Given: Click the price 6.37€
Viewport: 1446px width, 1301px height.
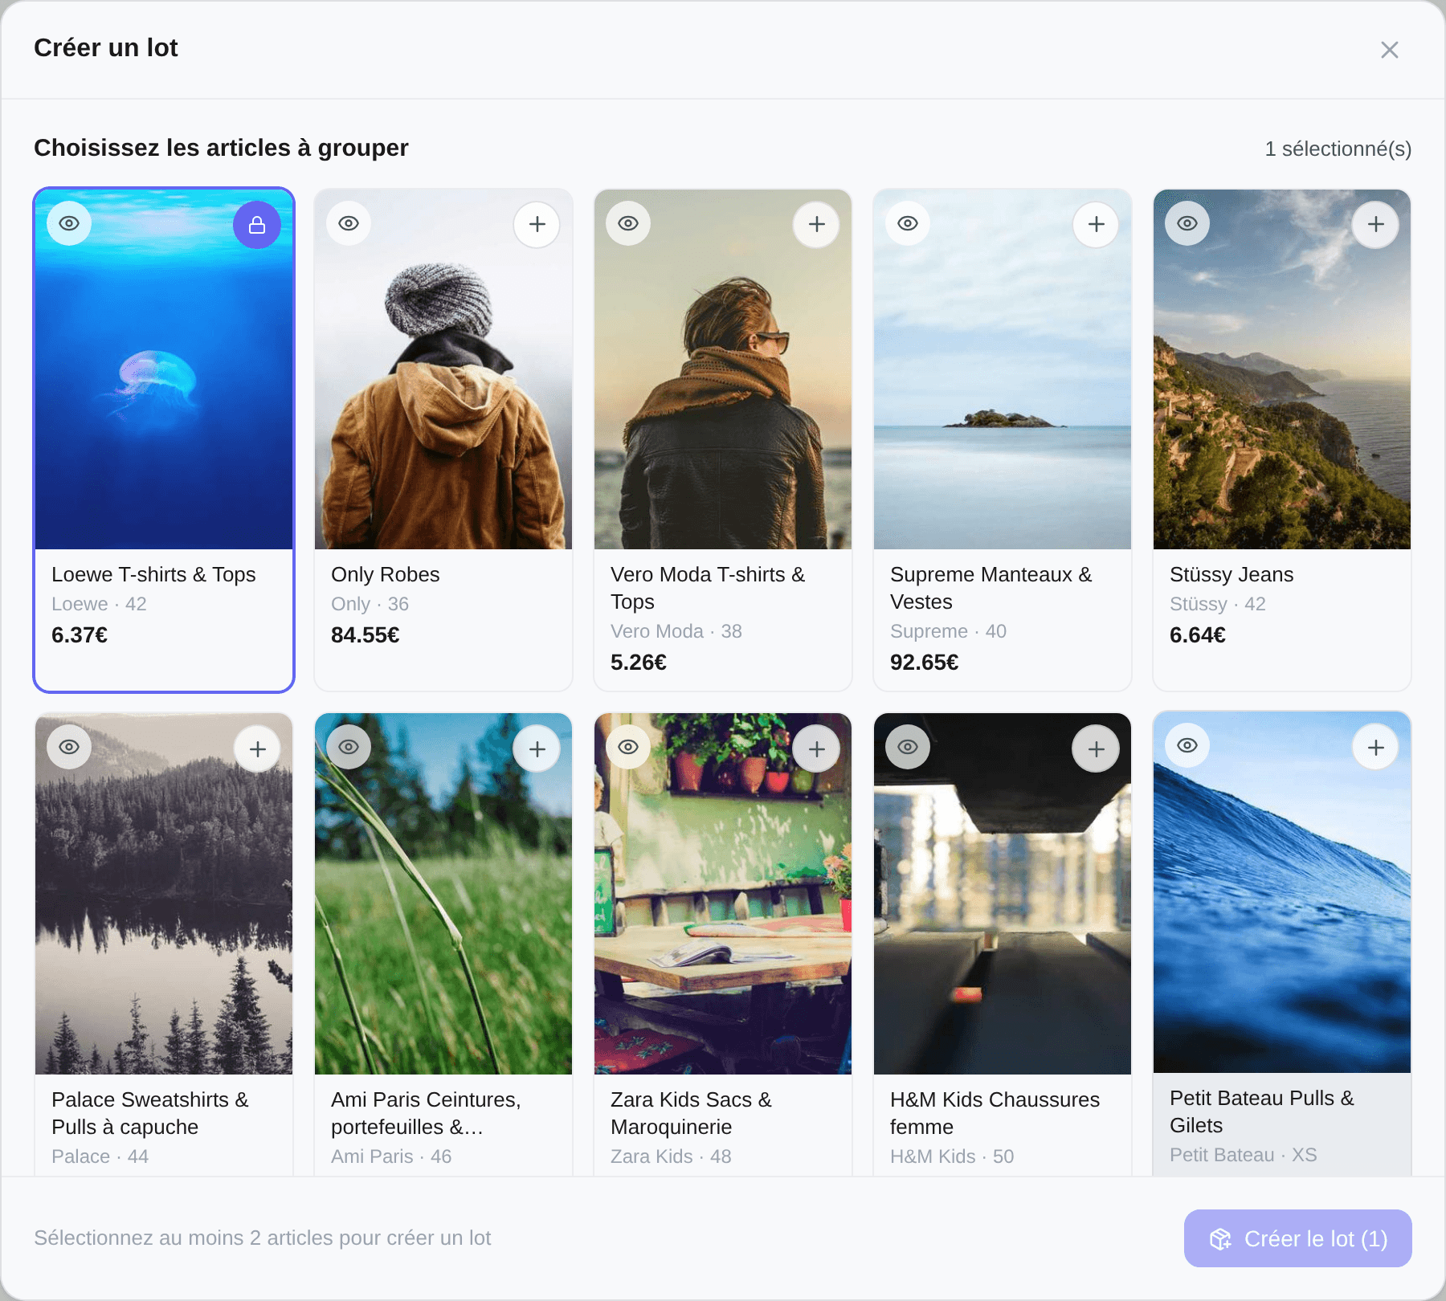Looking at the screenshot, I should 80,635.
